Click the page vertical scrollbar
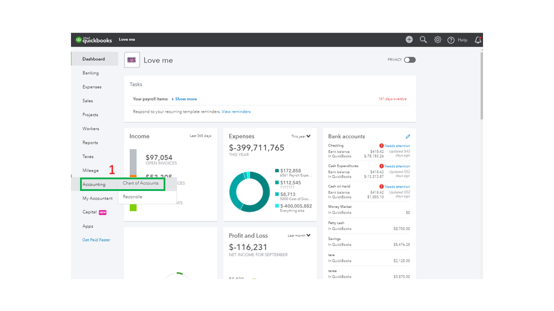The height and width of the screenshot is (311, 554). [481, 85]
